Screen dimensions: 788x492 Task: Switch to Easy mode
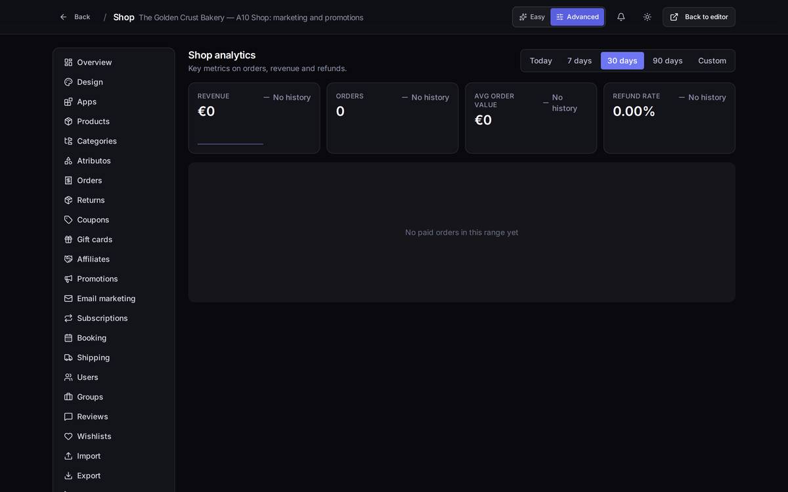click(532, 17)
